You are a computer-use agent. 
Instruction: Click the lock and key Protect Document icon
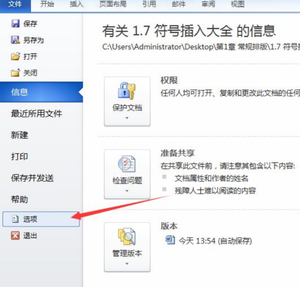click(x=126, y=91)
